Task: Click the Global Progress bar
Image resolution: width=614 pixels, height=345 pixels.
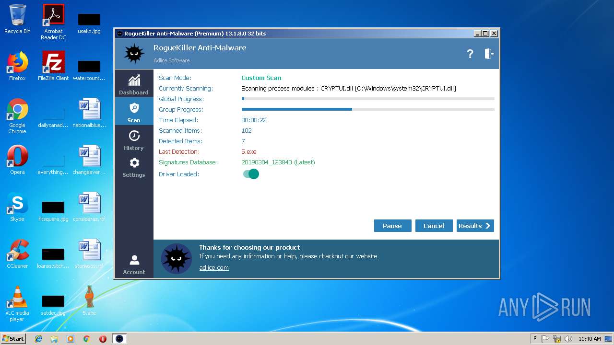Action: coord(368,99)
